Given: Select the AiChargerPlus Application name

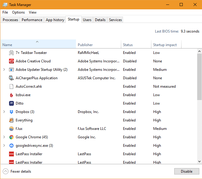Looking at the screenshot, I should [x=36, y=78].
